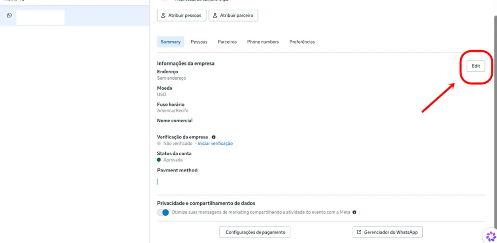Start verification via Iniciar verificação link
This screenshot has height=243, width=497.
tap(215, 144)
